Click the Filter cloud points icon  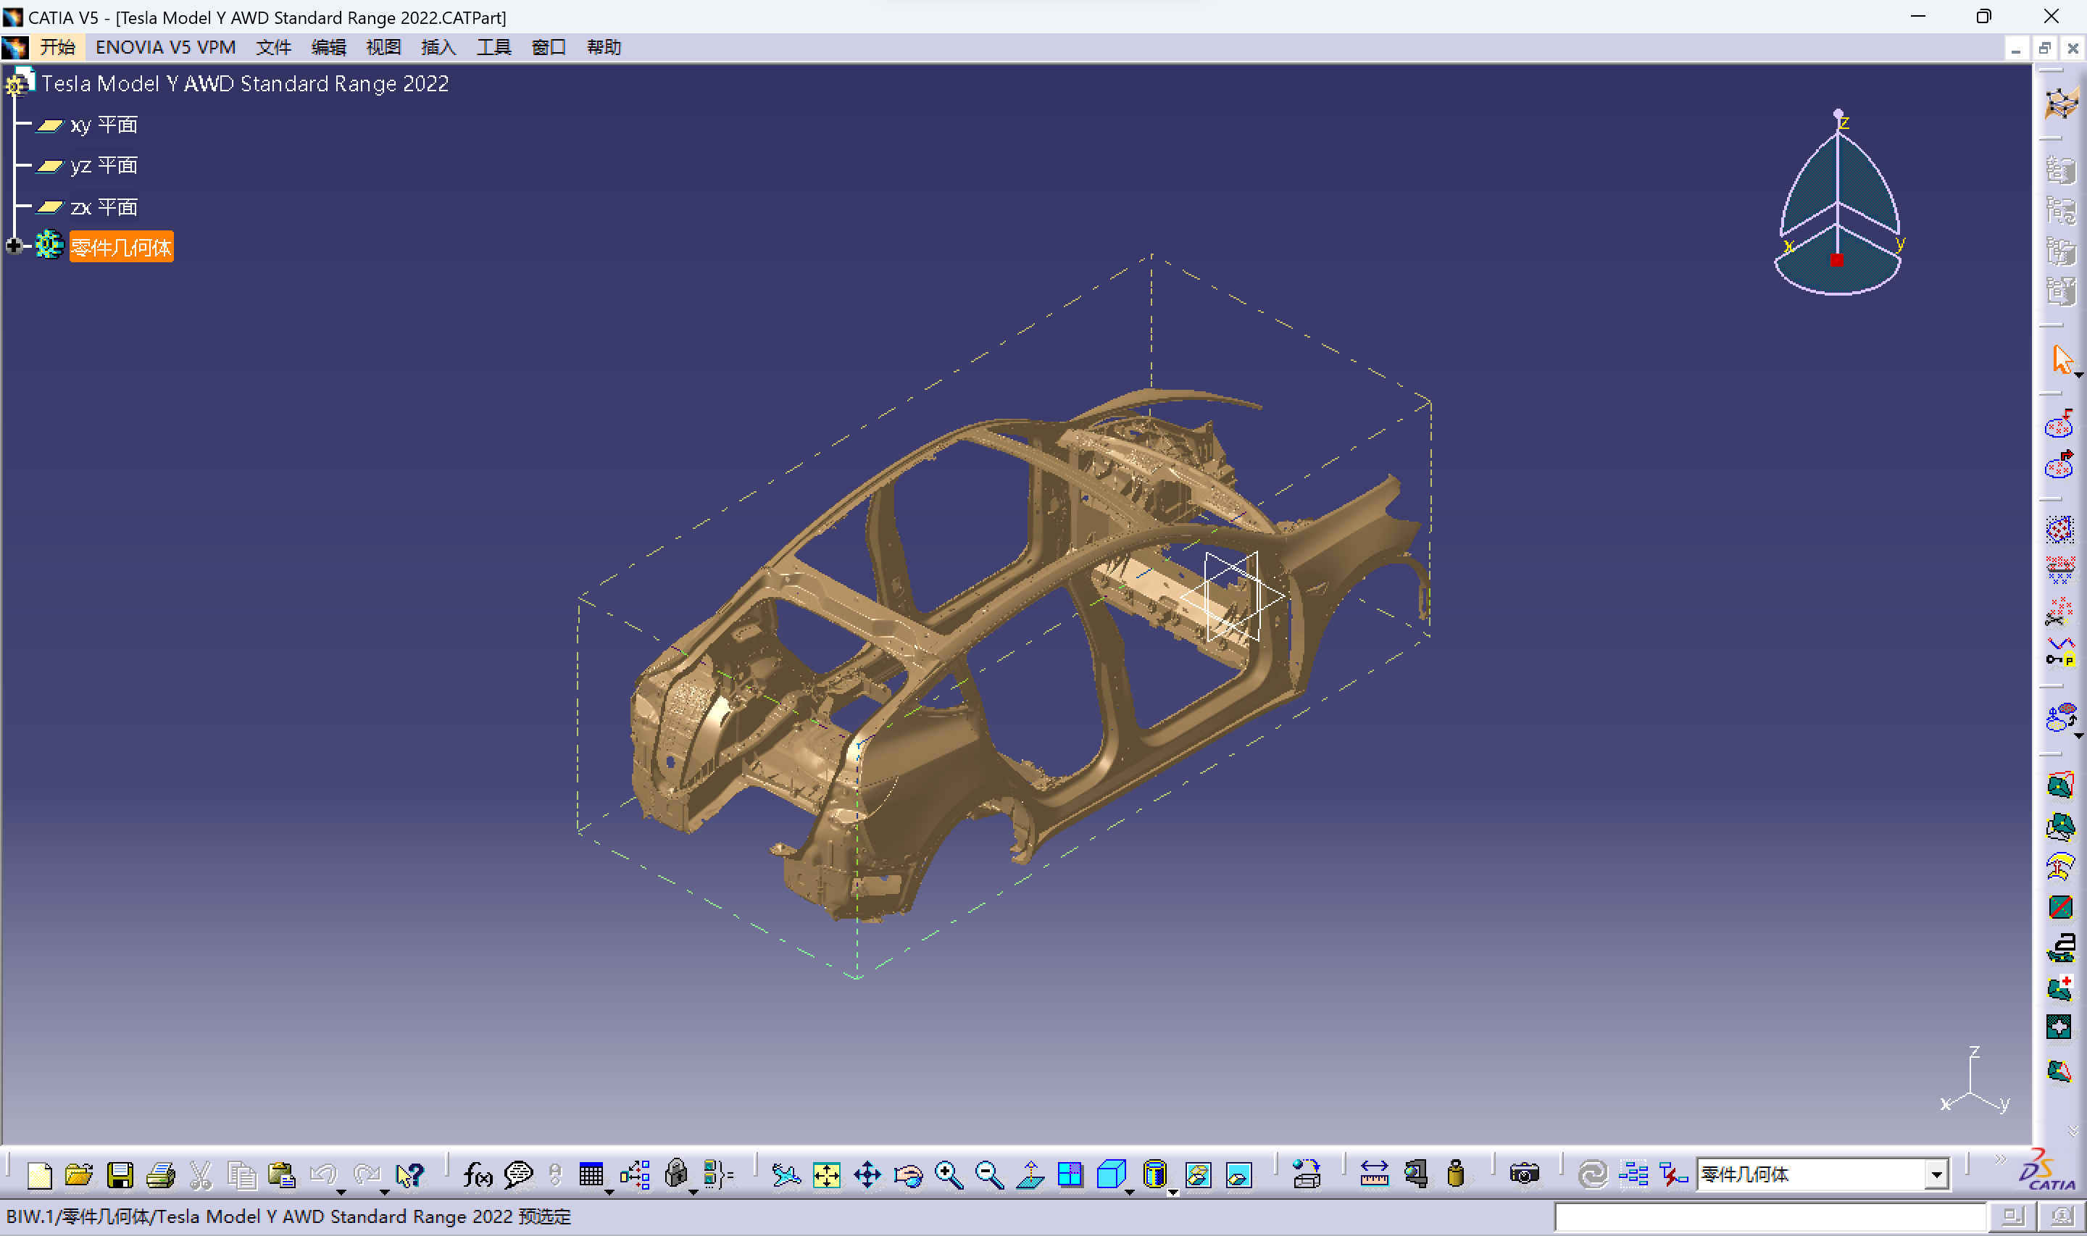[2059, 569]
